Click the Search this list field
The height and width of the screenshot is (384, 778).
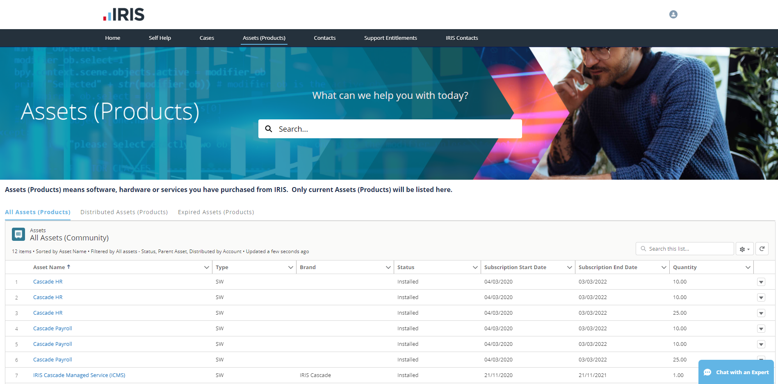coord(684,249)
